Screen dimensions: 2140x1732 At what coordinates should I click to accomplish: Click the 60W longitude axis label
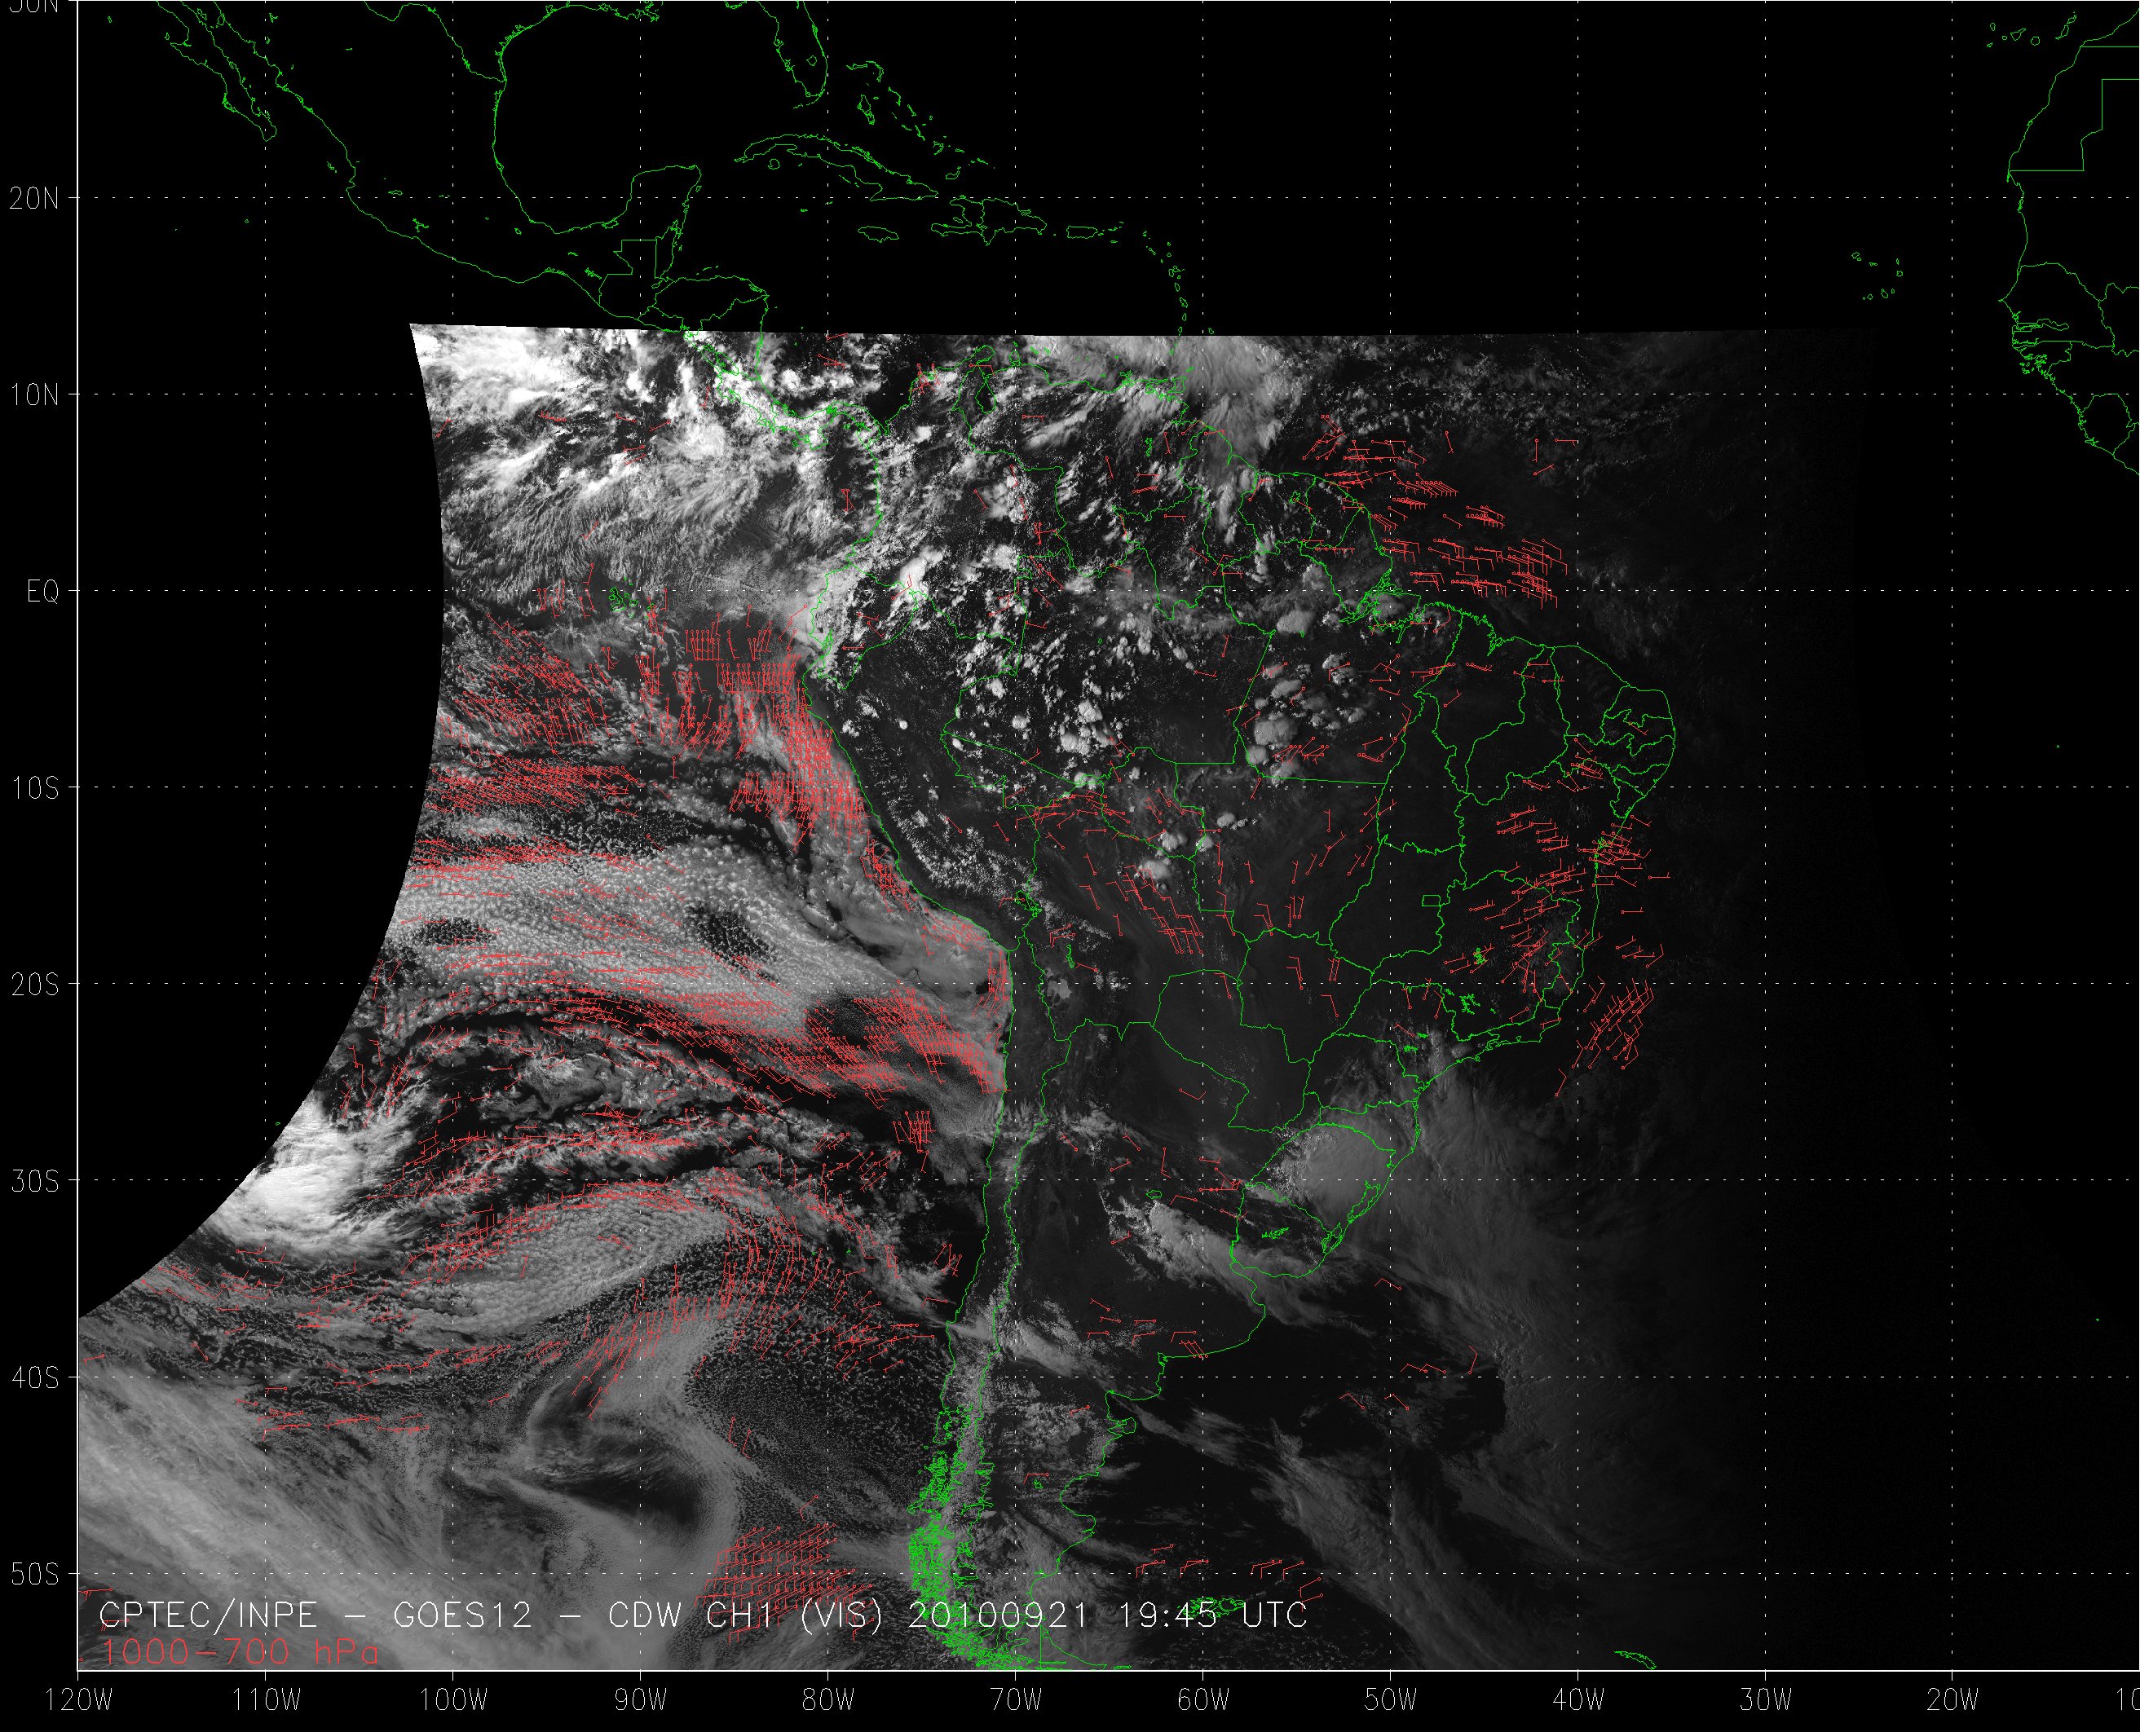[x=1203, y=1700]
